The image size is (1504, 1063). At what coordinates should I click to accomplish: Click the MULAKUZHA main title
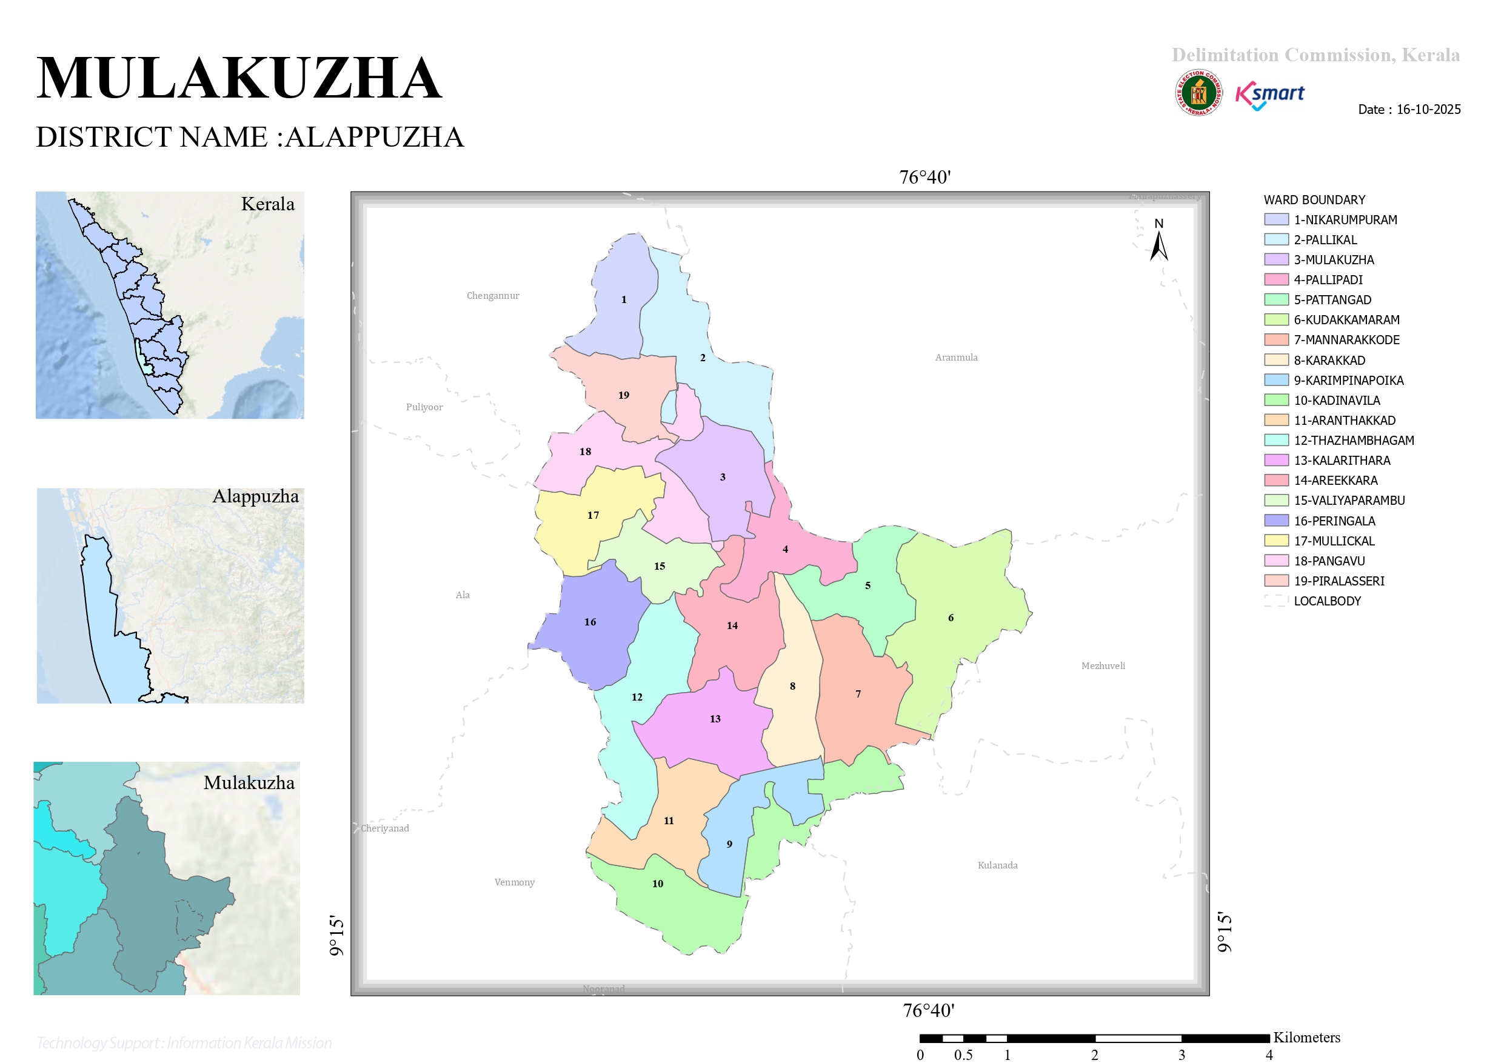[239, 78]
